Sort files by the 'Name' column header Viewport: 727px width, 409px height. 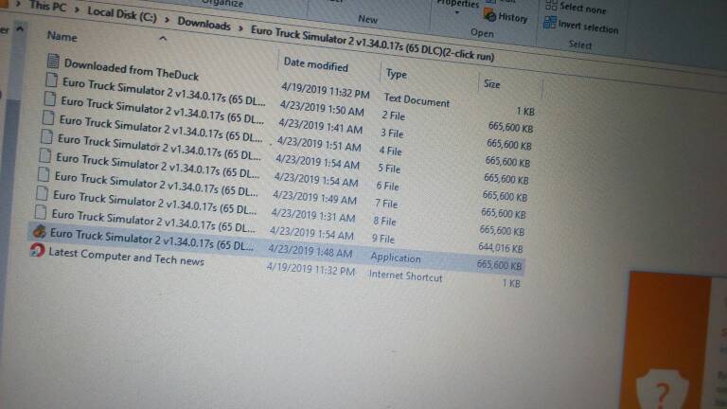coord(62,36)
